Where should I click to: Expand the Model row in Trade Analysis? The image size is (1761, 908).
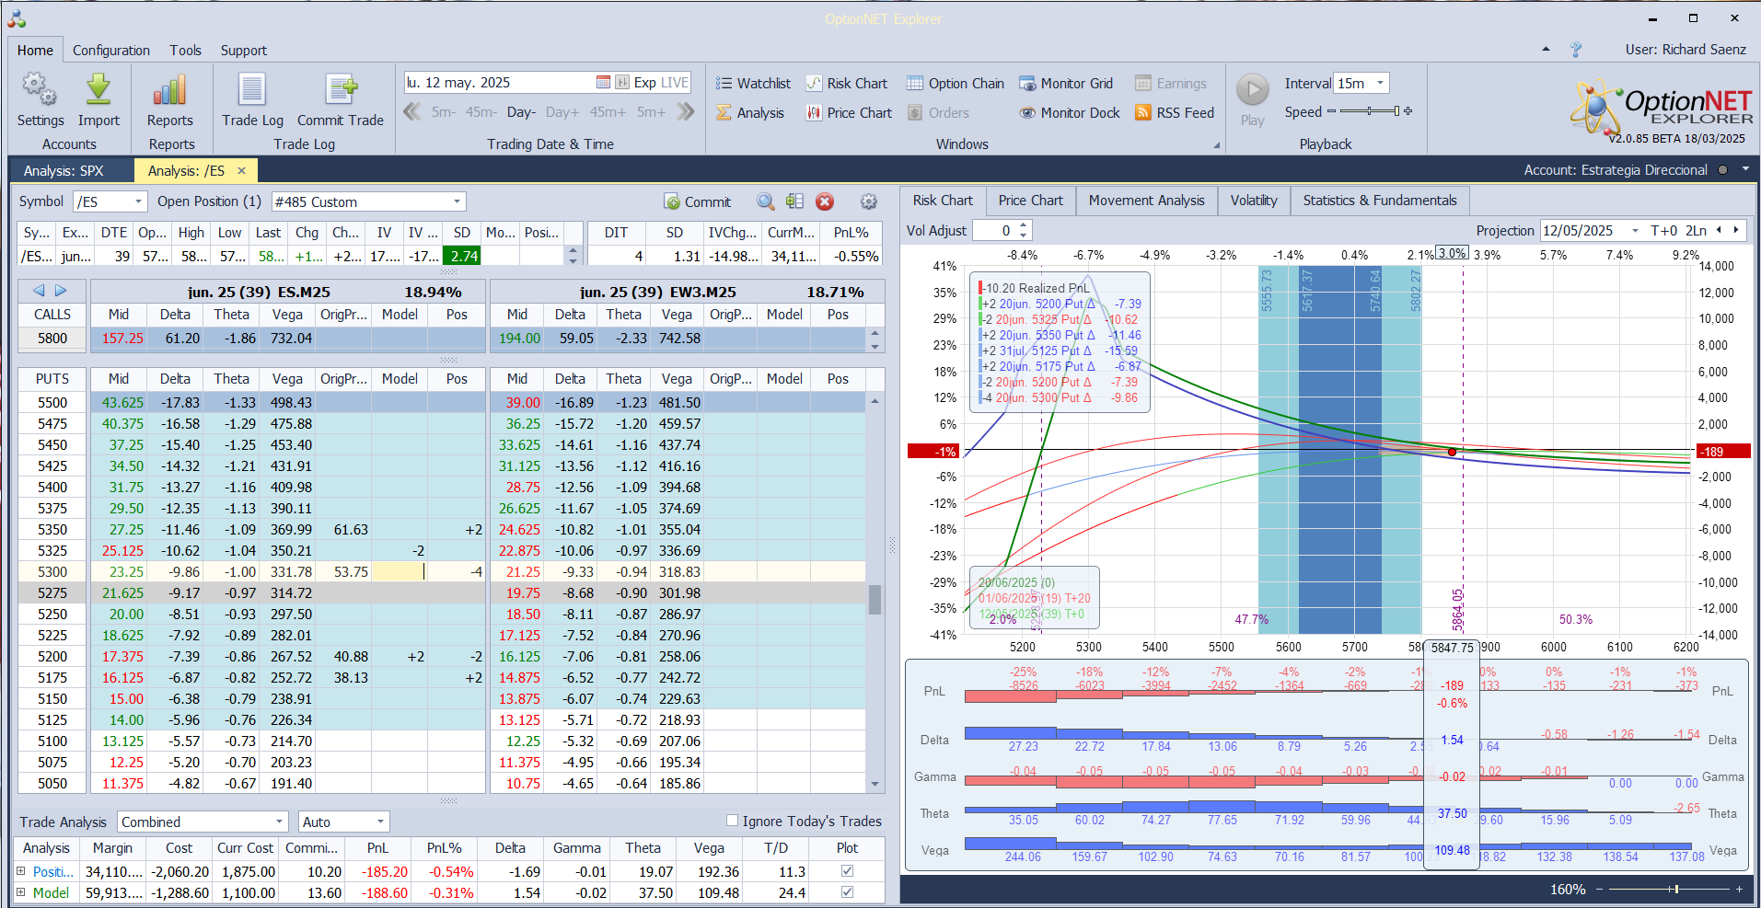21,892
